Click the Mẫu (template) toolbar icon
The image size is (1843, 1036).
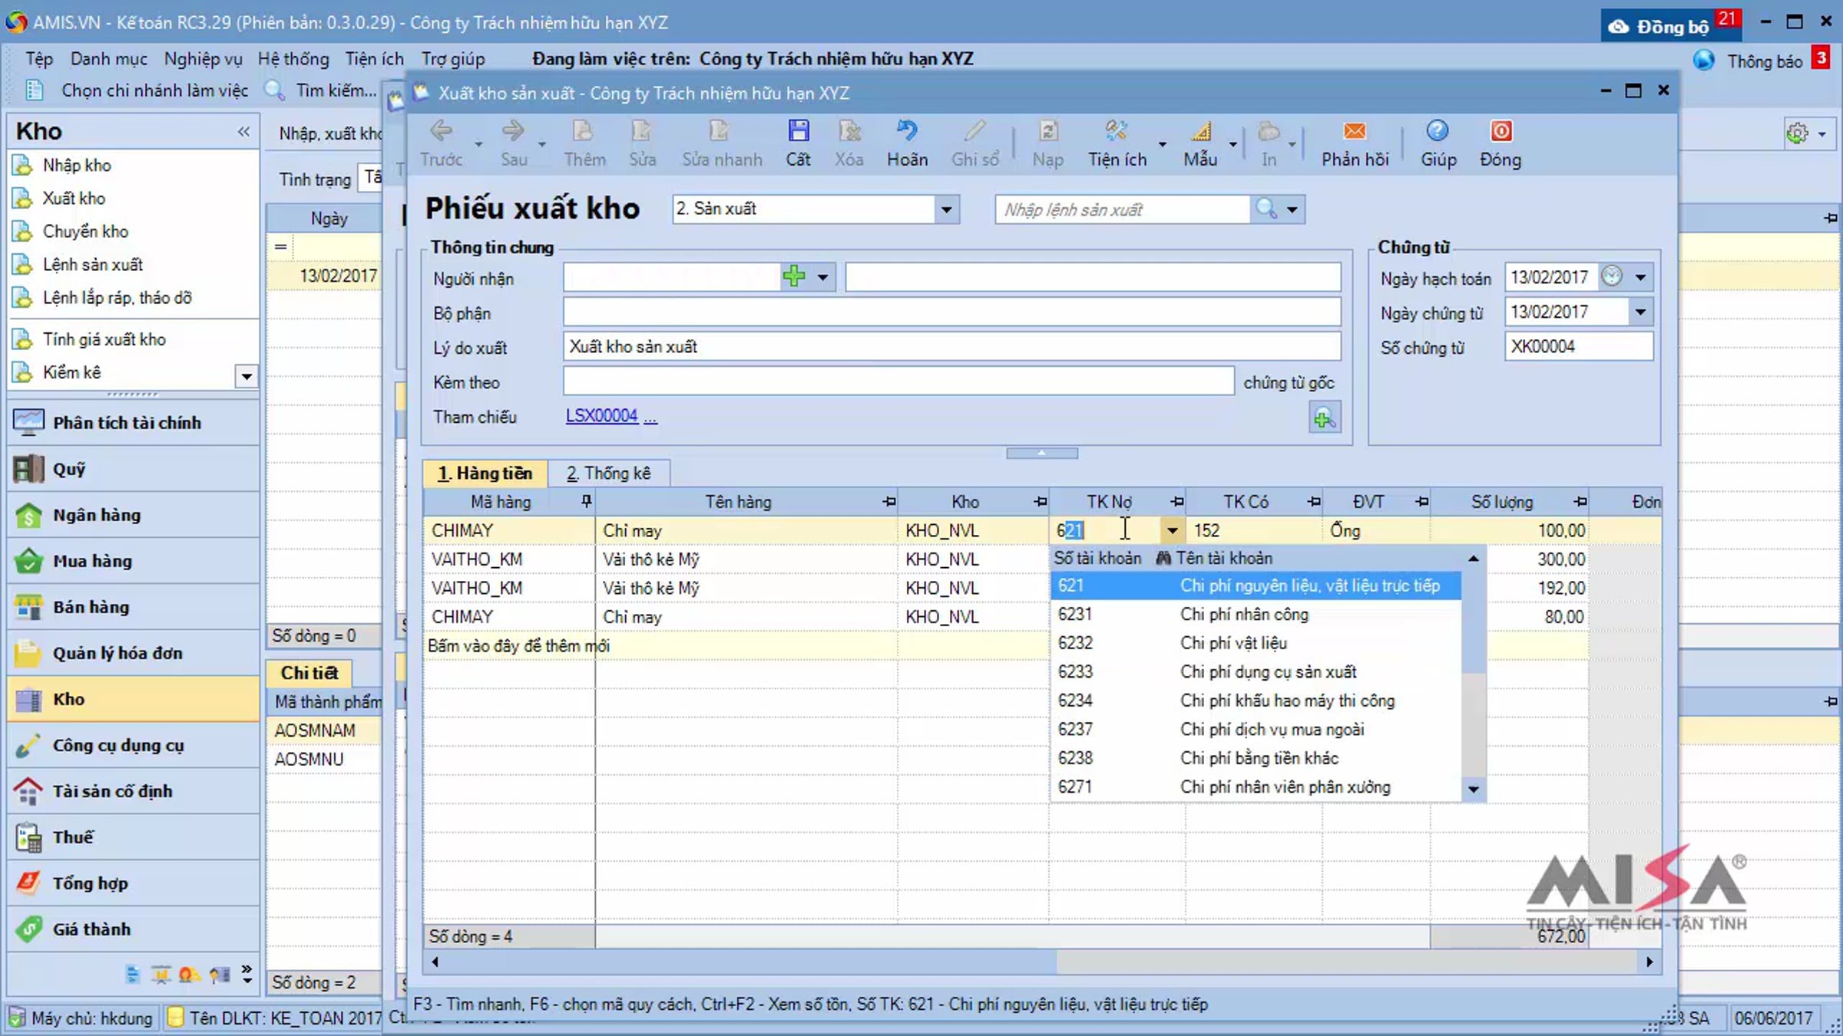click(1201, 132)
